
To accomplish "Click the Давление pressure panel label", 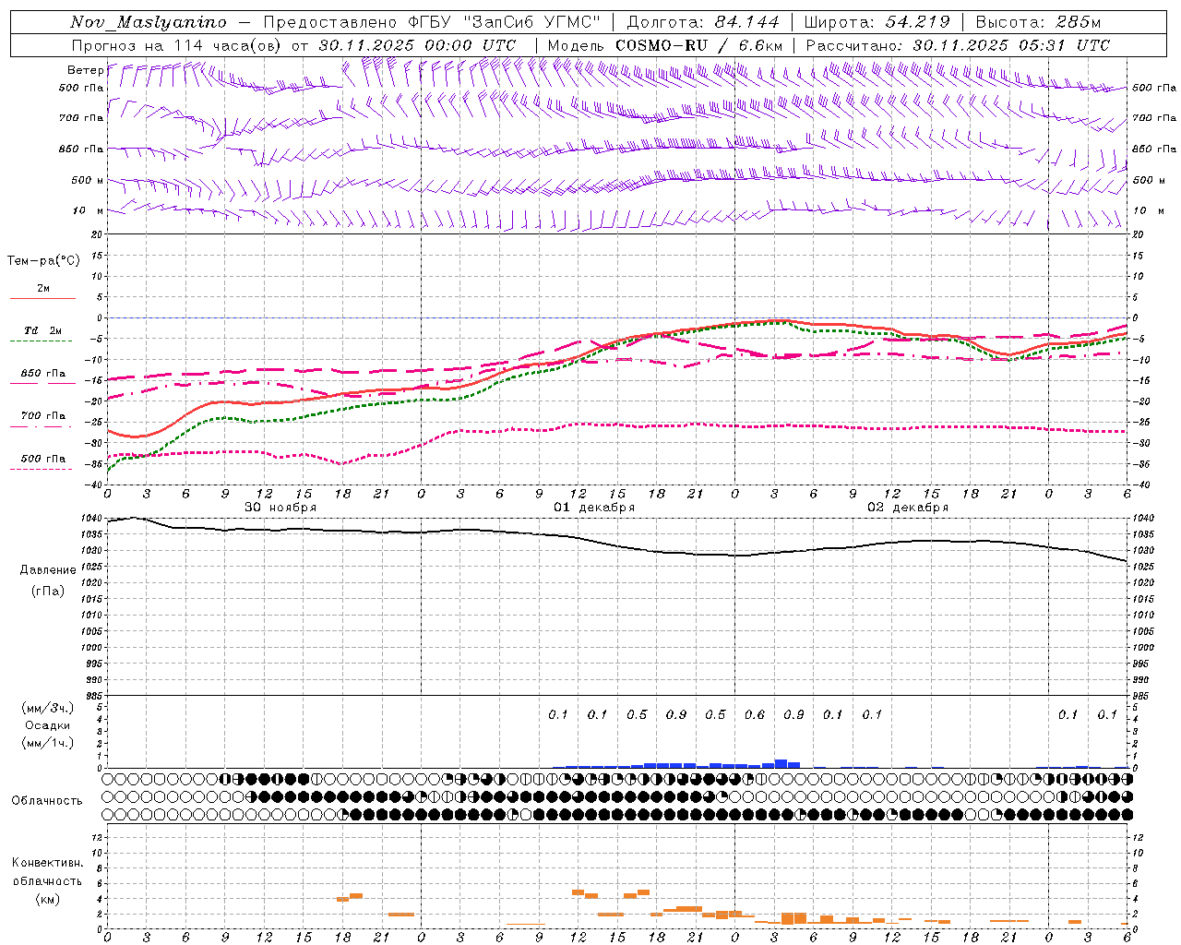I will 48,570.
